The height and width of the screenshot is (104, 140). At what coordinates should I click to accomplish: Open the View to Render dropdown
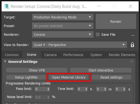coord(79,45)
